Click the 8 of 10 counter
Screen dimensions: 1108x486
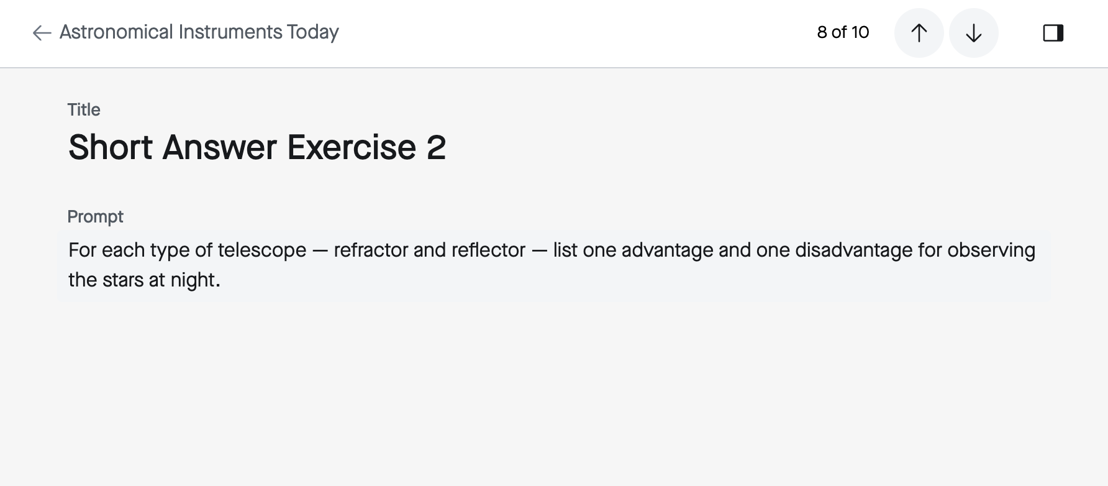tap(843, 32)
